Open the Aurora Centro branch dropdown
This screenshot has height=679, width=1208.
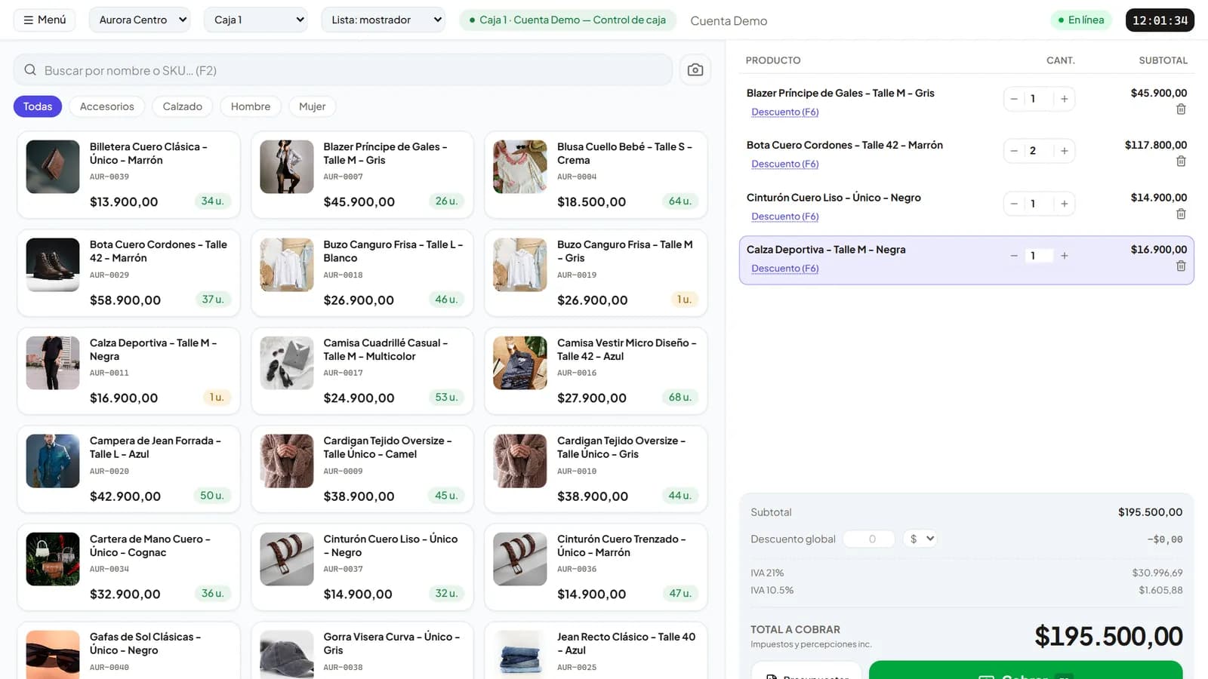click(140, 20)
